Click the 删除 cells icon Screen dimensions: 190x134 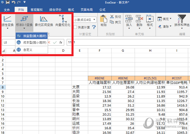pyautogui.click(x=139, y=19)
